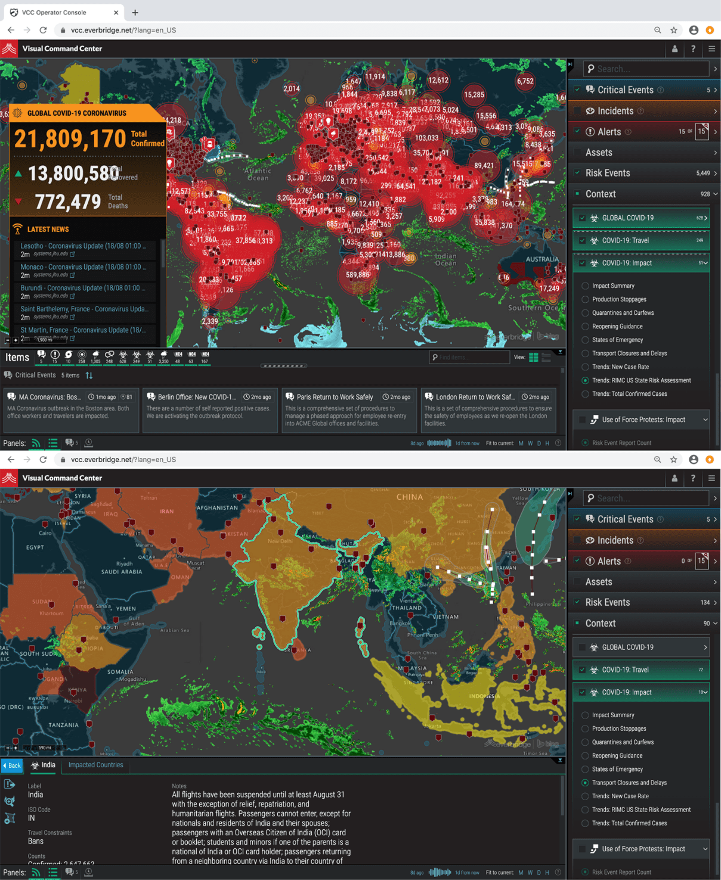The height and width of the screenshot is (880, 721).
Task: Click sort arrows beside Critical Events 5 items
Action: point(89,376)
